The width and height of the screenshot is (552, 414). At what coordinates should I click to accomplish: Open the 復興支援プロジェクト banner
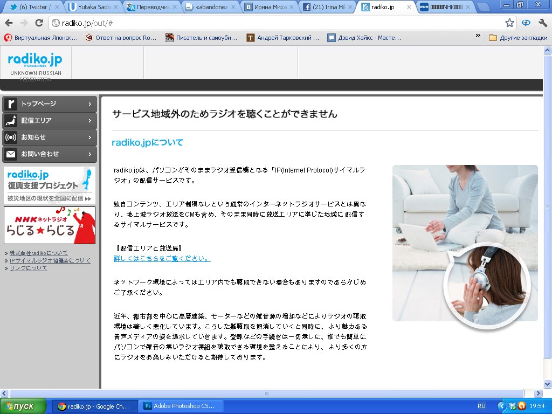[x=50, y=185]
